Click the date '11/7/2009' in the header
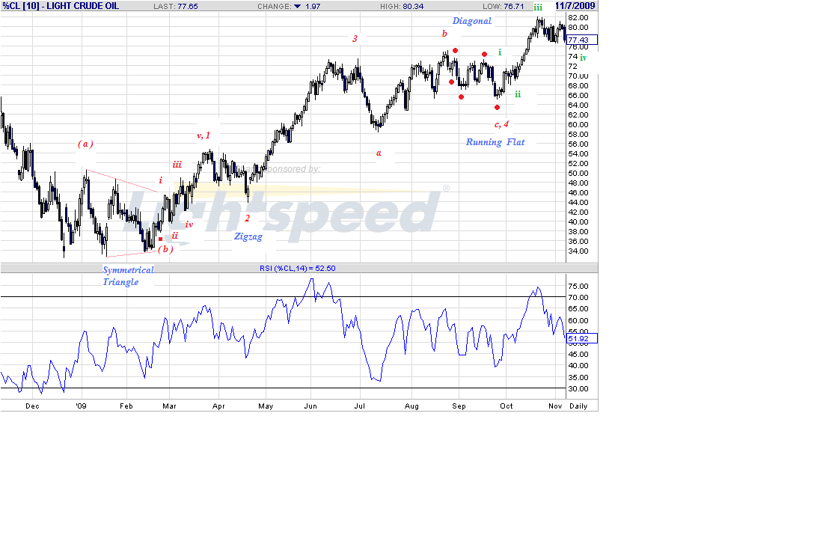This screenshot has width=817, height=535. tap(575, 6)
